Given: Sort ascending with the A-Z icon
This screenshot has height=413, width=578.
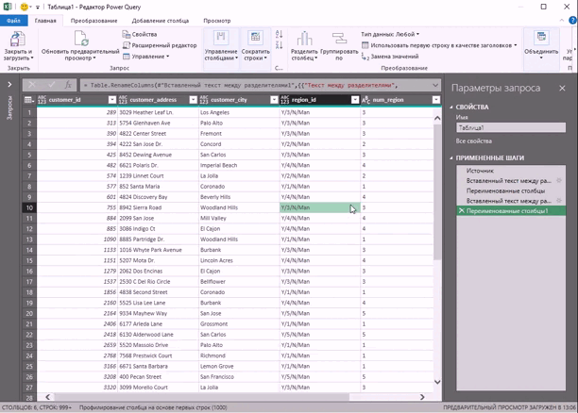Looking at the screenshot, I should (x=279, y=34).
